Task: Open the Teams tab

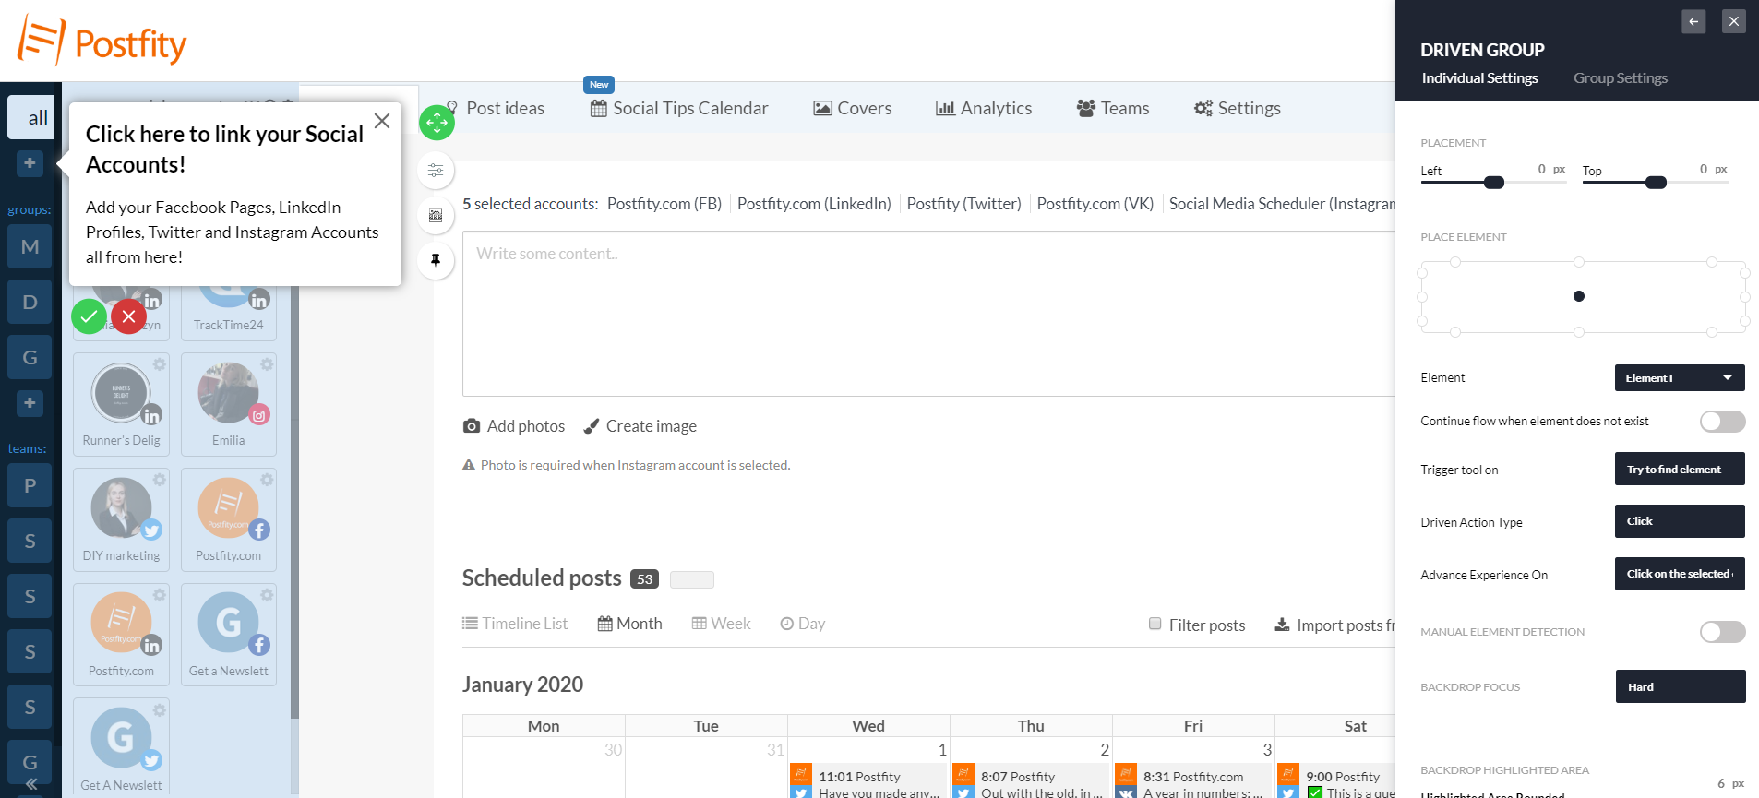Action: 1112,108
